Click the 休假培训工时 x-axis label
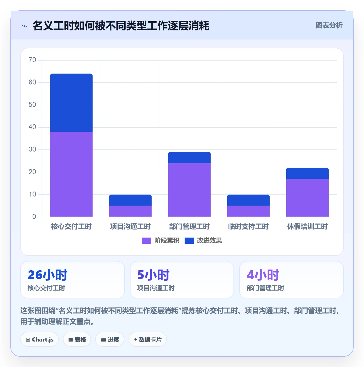Image resolution: width=364 pixels, height=367 pixels. point(307,226)
